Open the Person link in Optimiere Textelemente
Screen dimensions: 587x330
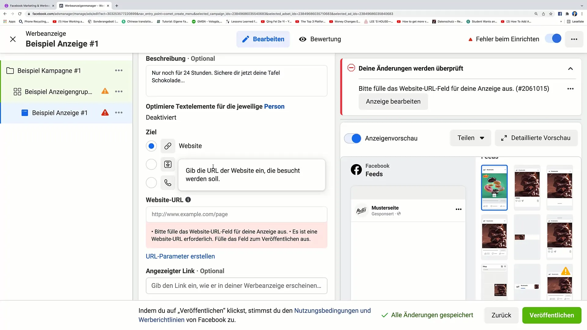(x=274, y=107)
